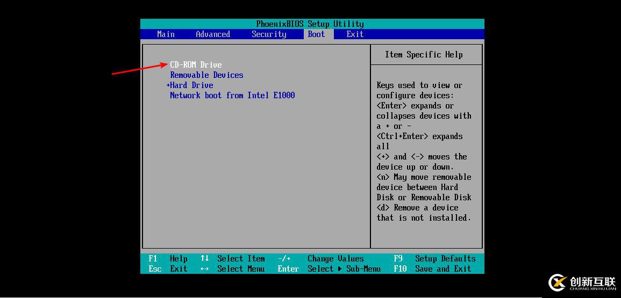The height and width of the screenshot is (298, 621).
Task: Click the PhoenixBIOS Setup Utility title
Action: (x=310, y=24)
